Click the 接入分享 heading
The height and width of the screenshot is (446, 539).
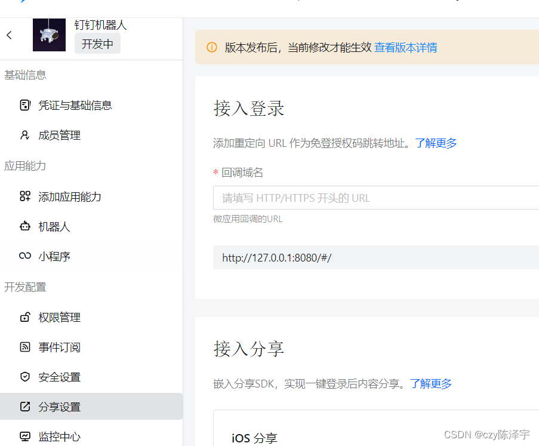pyautogui.click(x=249, y=349)
